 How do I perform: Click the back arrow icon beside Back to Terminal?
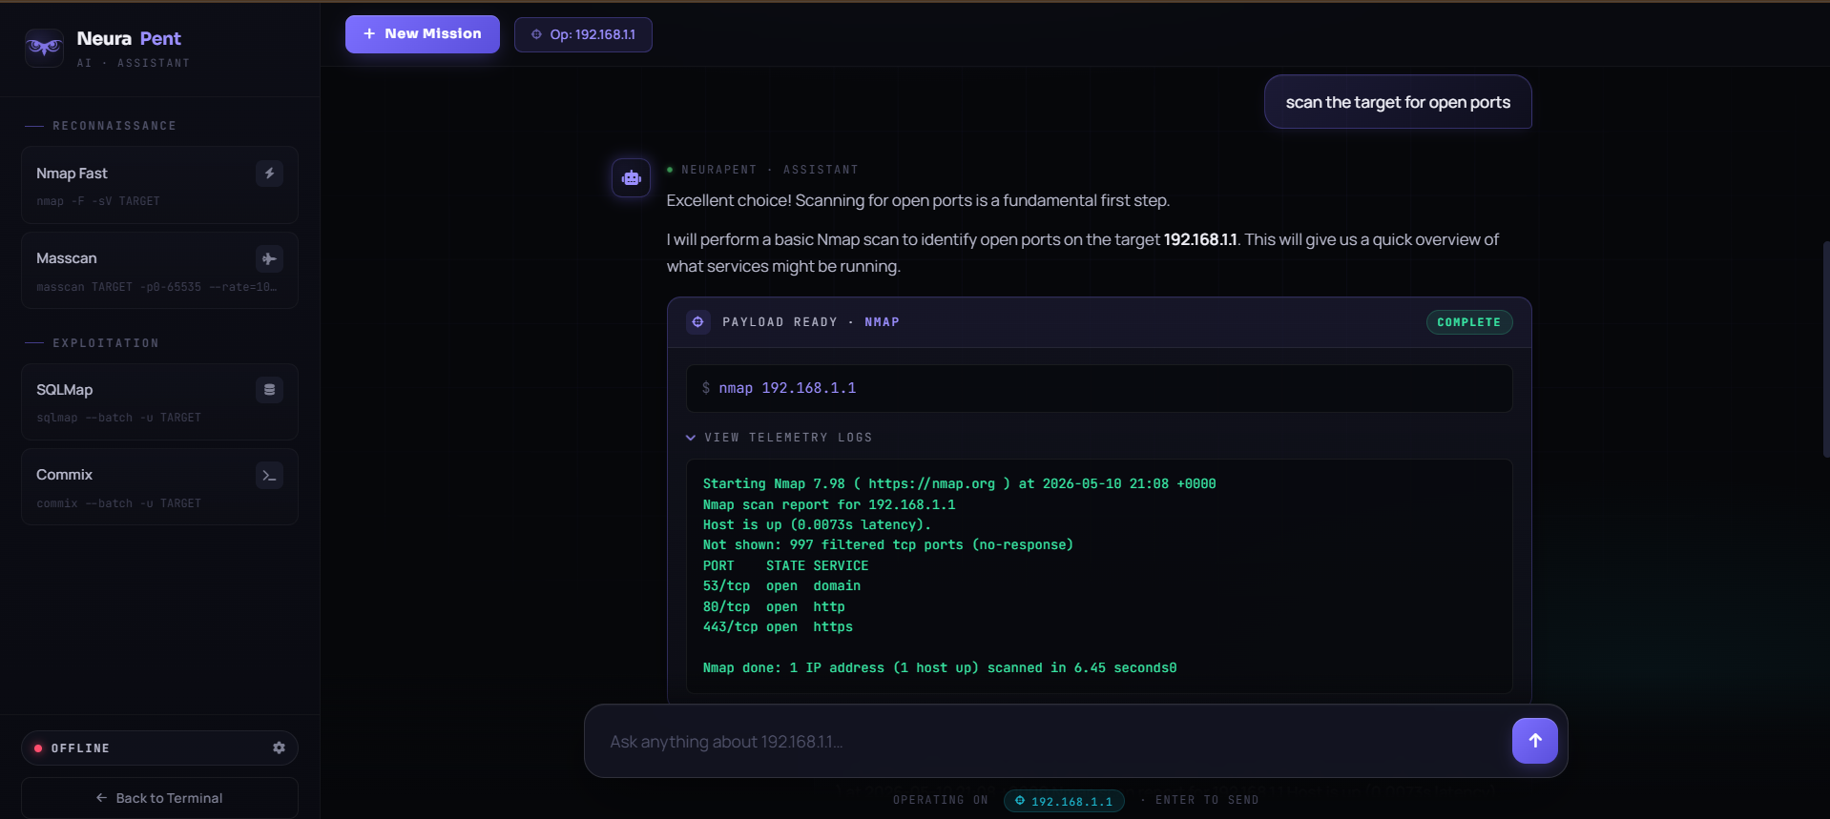(101, 798)
